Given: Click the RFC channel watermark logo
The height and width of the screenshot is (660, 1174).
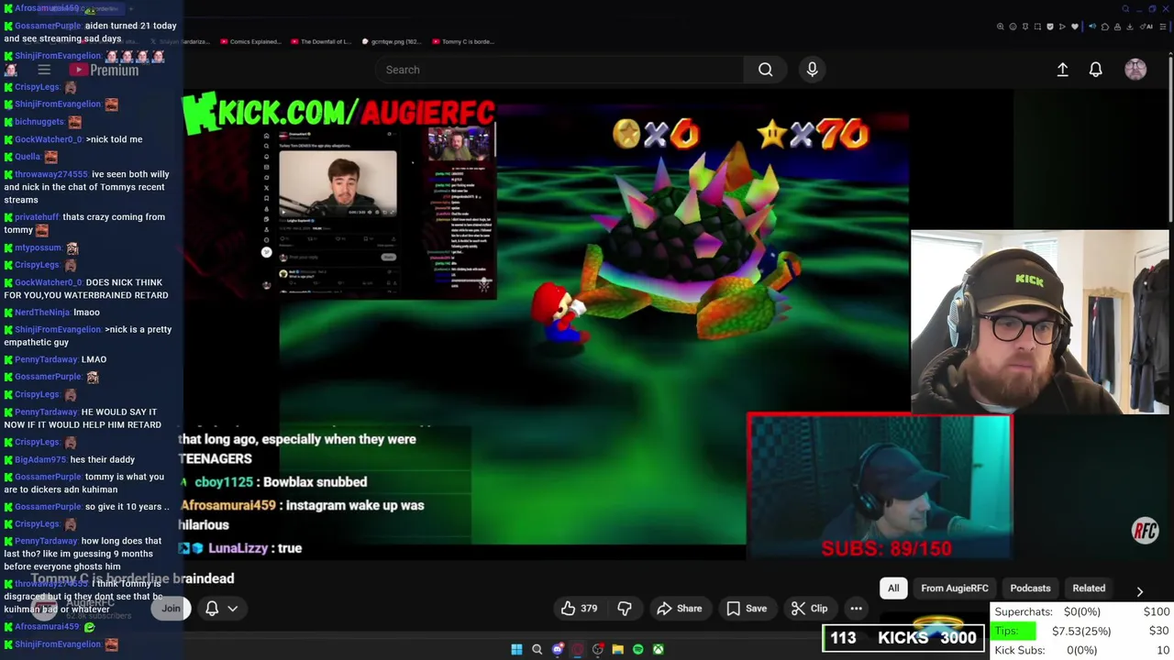Looking at the screenshot, I should (1145, 531).
